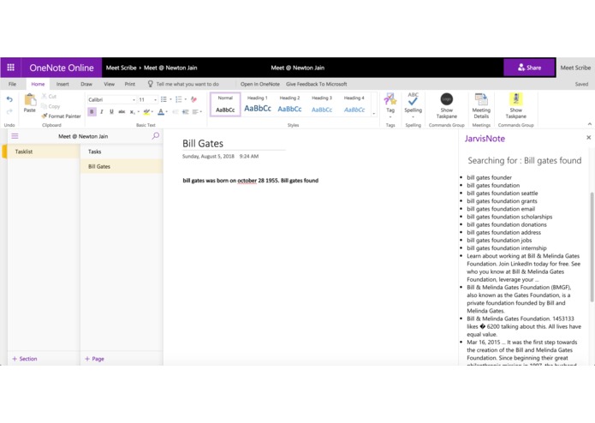Expand the bullet list style arrow
Viewport: 595px width, 423px height.
pos(170,99)
